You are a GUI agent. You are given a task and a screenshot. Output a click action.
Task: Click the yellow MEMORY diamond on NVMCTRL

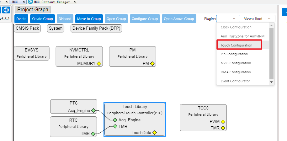99,64
